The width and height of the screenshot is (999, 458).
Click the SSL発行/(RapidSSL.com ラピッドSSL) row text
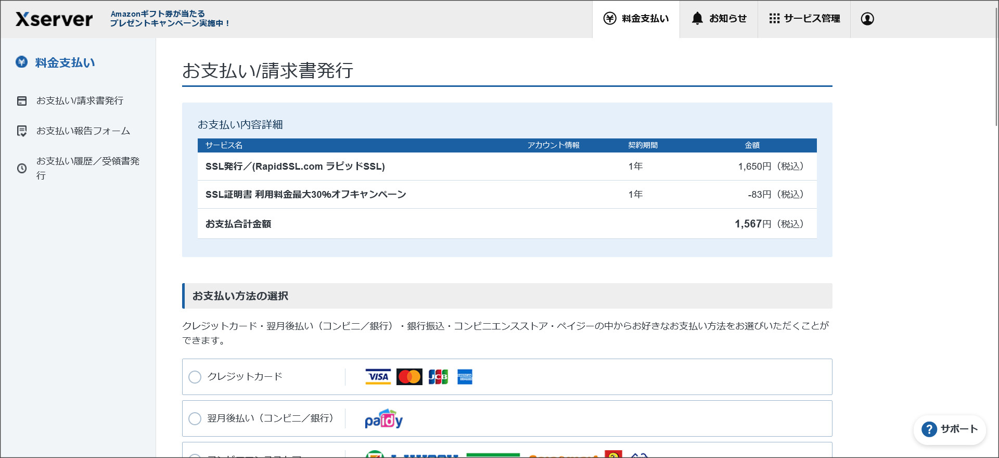click(x=295, y=167)
